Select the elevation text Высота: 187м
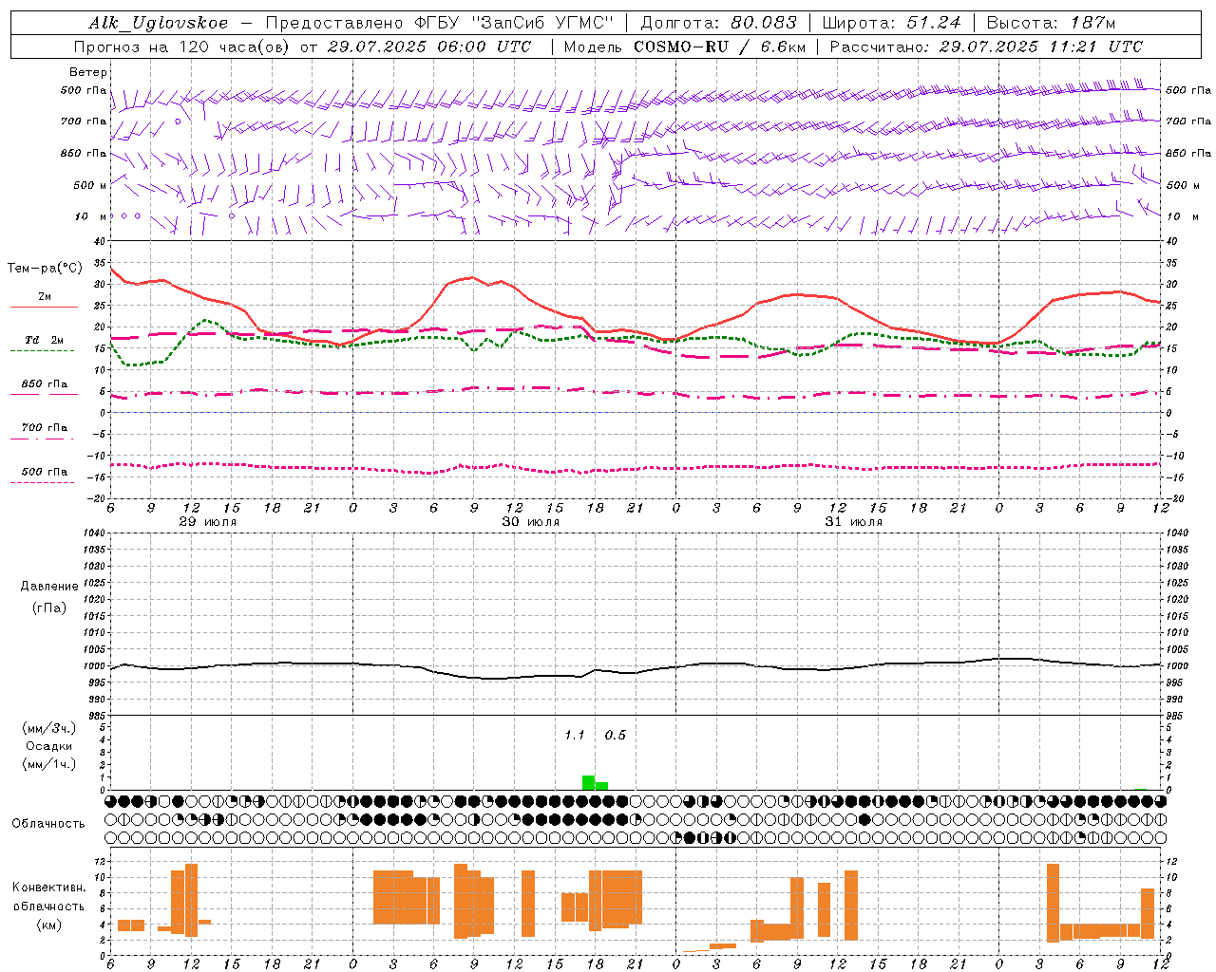Screen dimensions: 1216x972 pyautogui.click(x=1051, y=23)
